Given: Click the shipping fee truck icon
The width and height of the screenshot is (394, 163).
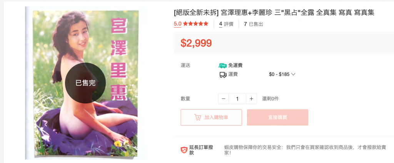Looking at the screenshot, I should pyautogui.click(x=223, y=75).
